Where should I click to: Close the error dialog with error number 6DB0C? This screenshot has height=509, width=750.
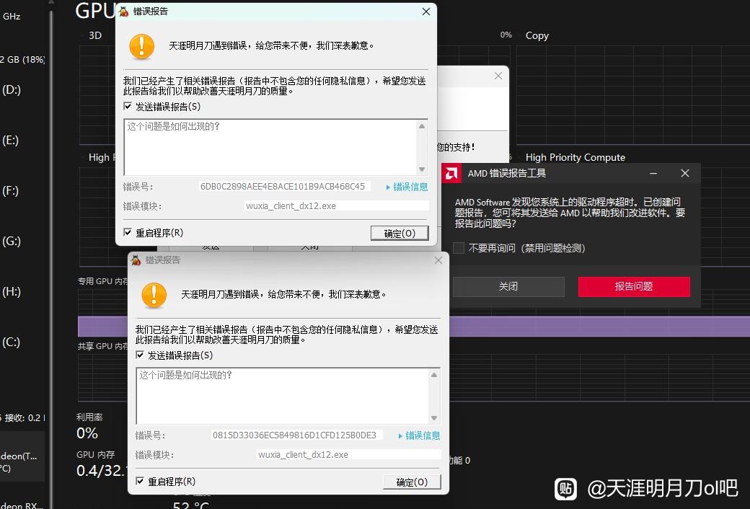(425, 12)
